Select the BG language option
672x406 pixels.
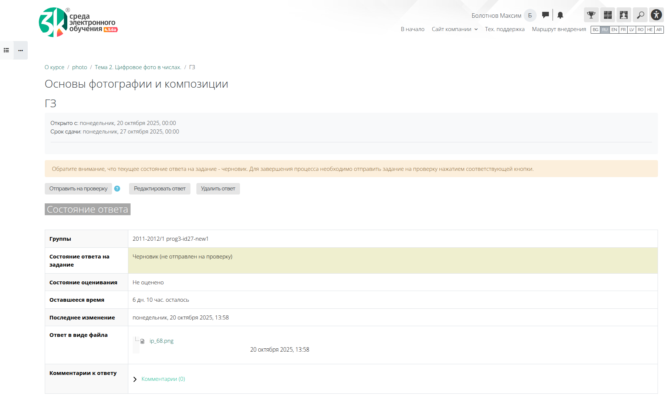click(595, 30)
